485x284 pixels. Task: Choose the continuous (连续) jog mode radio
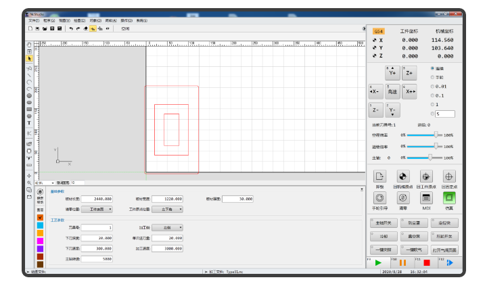pos(433,68)
